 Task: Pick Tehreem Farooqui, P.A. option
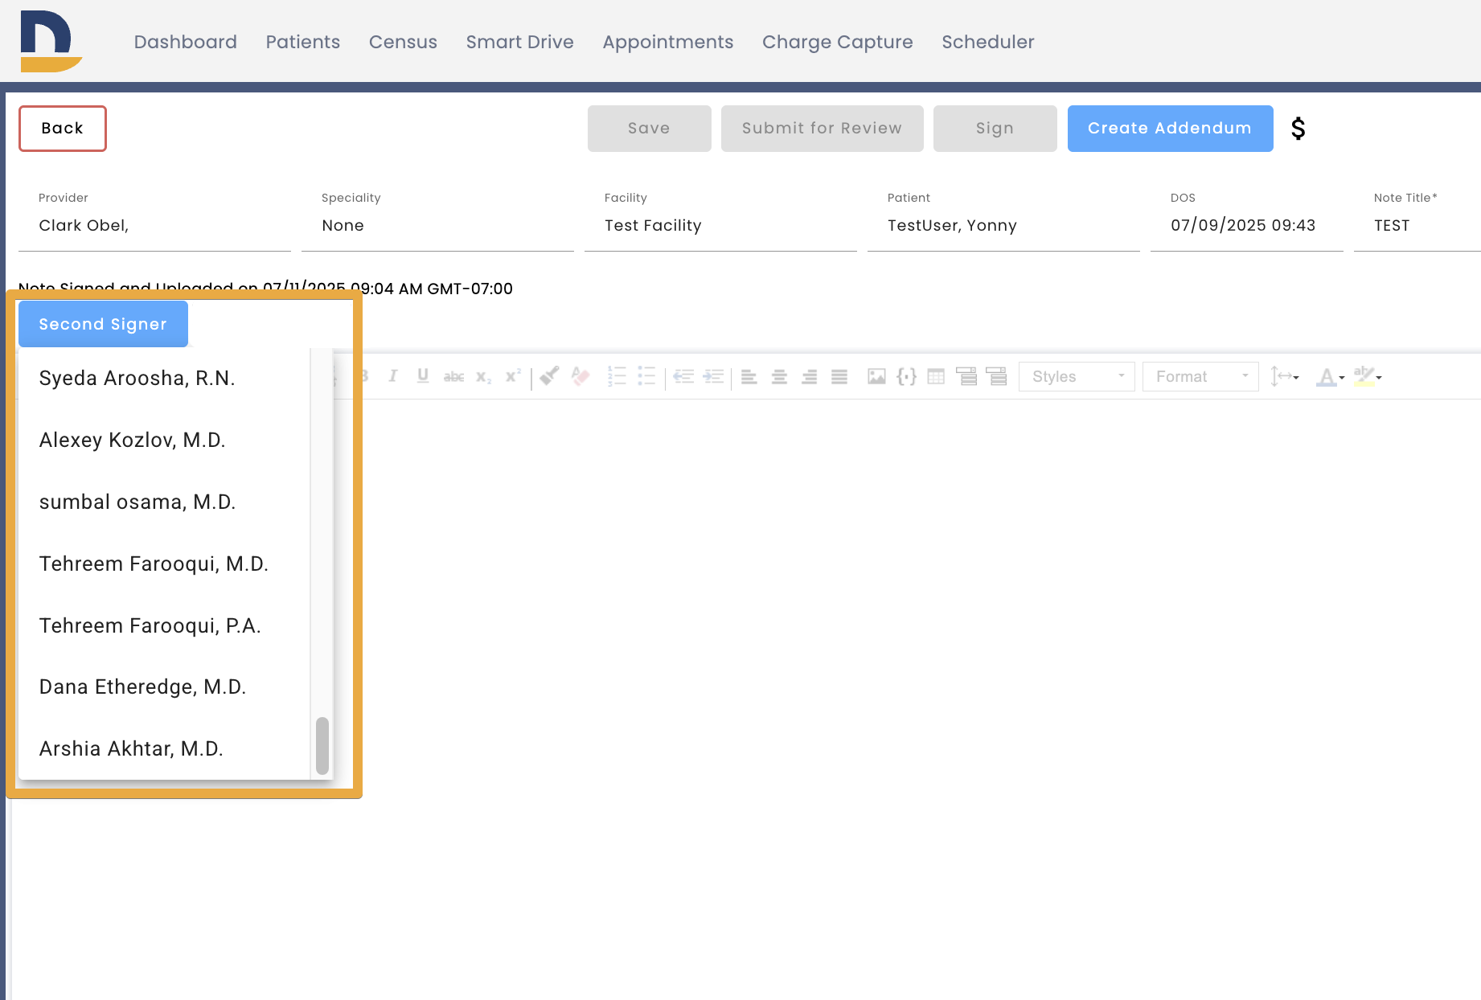click(x=164, y=625)
